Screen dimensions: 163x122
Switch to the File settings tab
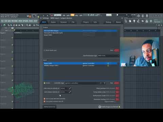pos(73,22)
